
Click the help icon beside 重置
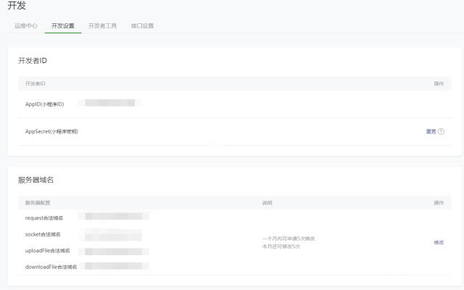[x=441, y=131]
